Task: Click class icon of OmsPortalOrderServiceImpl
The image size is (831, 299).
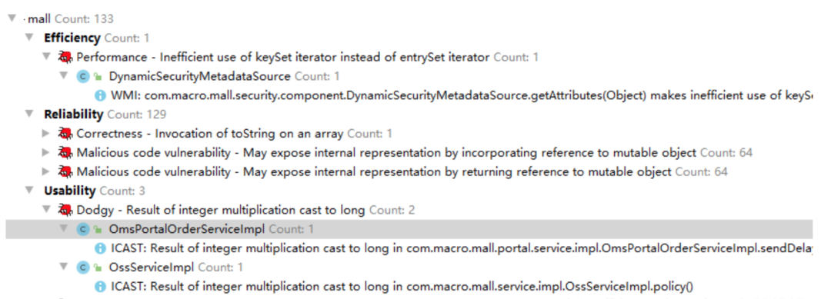Action: point(82,229)
